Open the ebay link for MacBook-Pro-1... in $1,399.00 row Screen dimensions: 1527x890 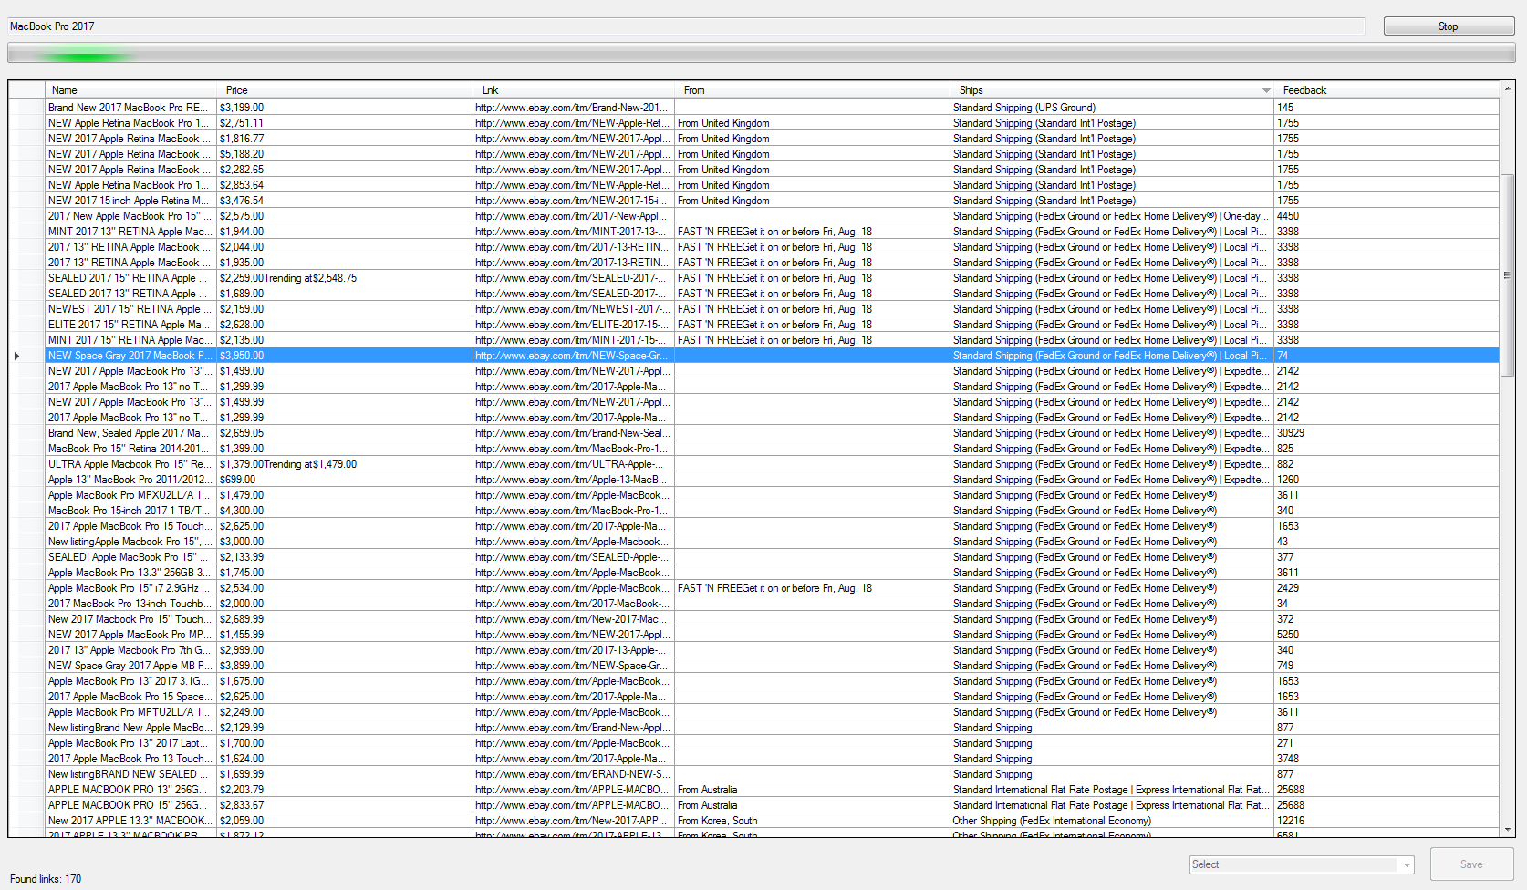574,449
